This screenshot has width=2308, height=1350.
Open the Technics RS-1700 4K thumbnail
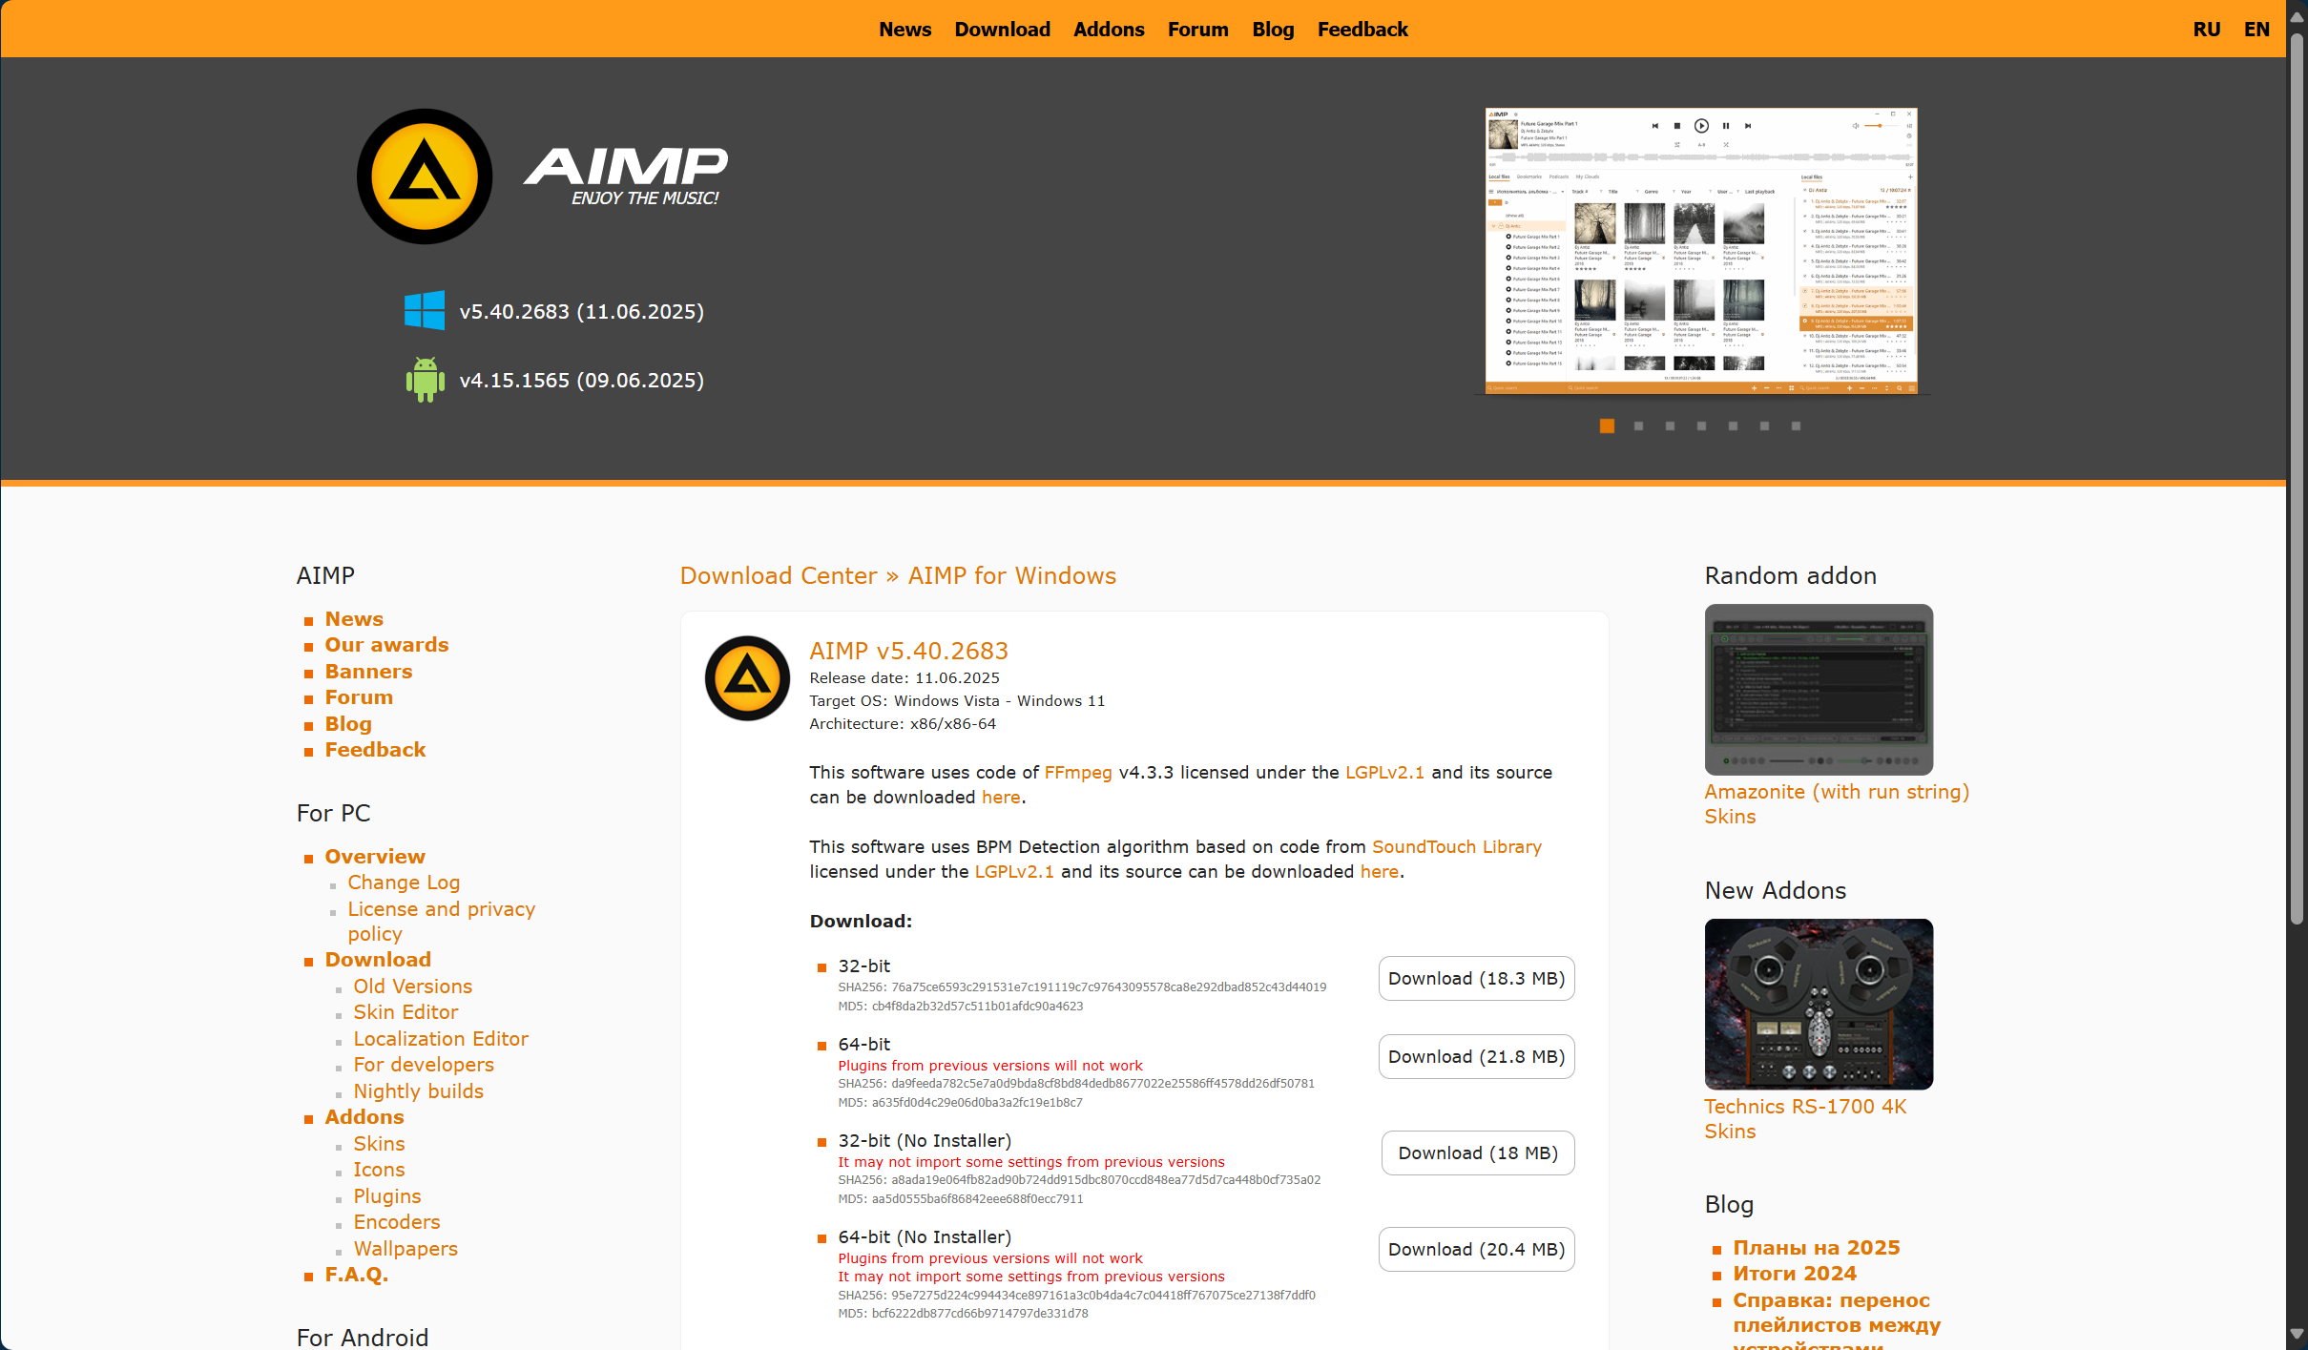pos(1819,1004)
